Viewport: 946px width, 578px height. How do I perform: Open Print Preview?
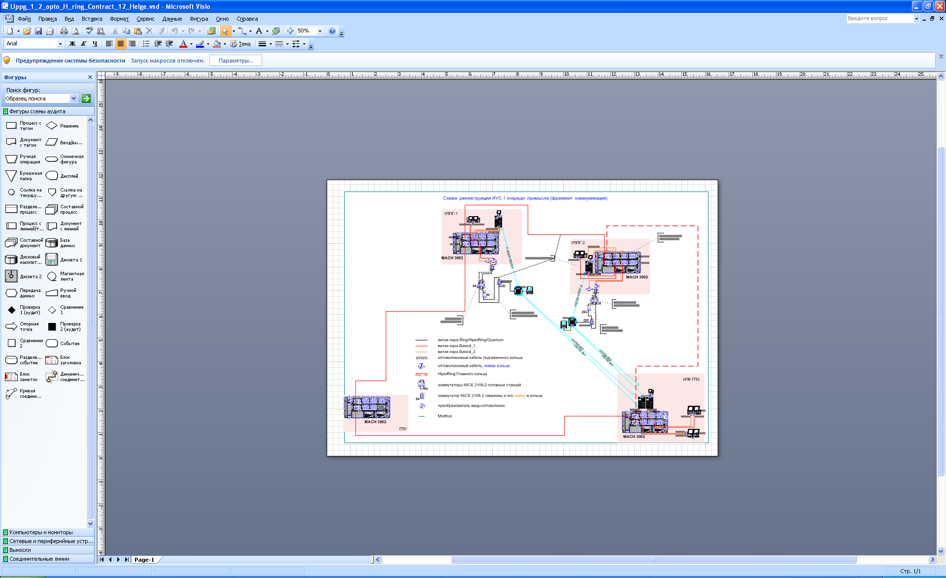[75, 31]
